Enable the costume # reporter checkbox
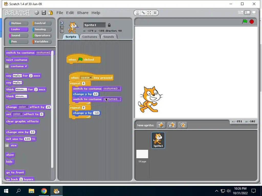The image size is (262, 196). coord(7,66)
